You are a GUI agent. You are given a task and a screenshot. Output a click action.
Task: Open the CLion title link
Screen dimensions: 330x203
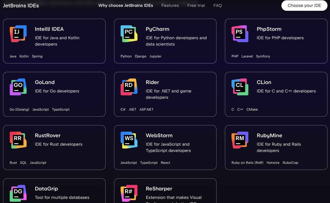pyautogui.click(x=264, y=82)
